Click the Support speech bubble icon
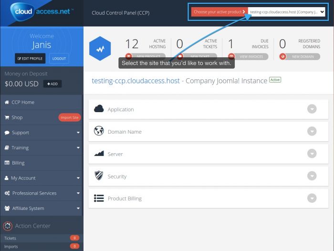Screen dimensions: 334x251 tap(7, 133)
